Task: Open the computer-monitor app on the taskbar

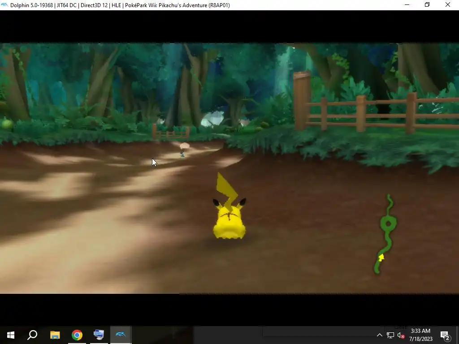Action: (99, 335)
